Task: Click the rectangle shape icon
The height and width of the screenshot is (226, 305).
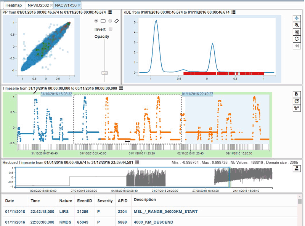Action: (x=103, y=21)
